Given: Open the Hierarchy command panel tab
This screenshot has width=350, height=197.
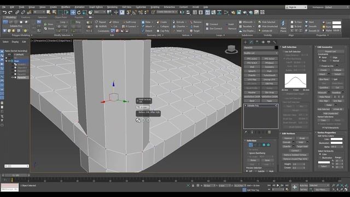Looking at the screenshot, I should pyautogui.click(x=257, y=42).
